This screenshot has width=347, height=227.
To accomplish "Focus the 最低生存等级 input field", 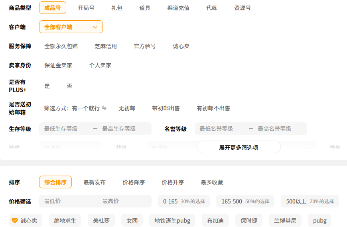I will click(x=66, y=129).
